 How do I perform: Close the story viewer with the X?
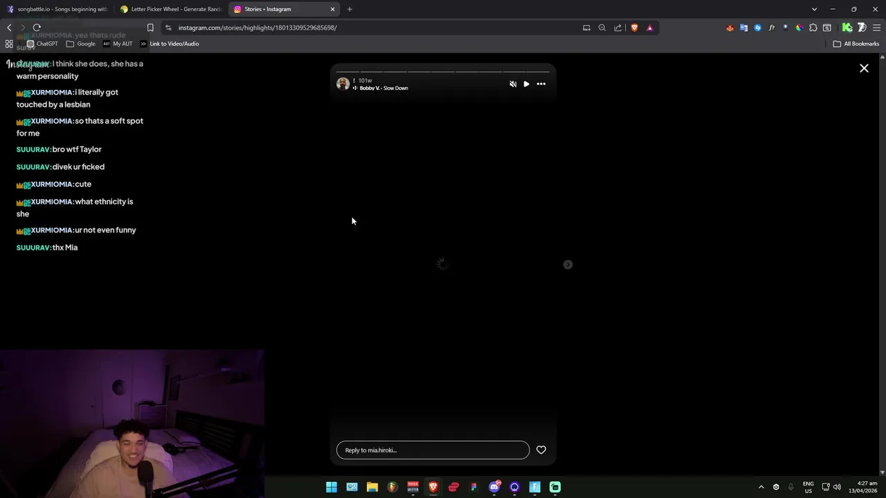pyautogui.click(x=864, y=68)
